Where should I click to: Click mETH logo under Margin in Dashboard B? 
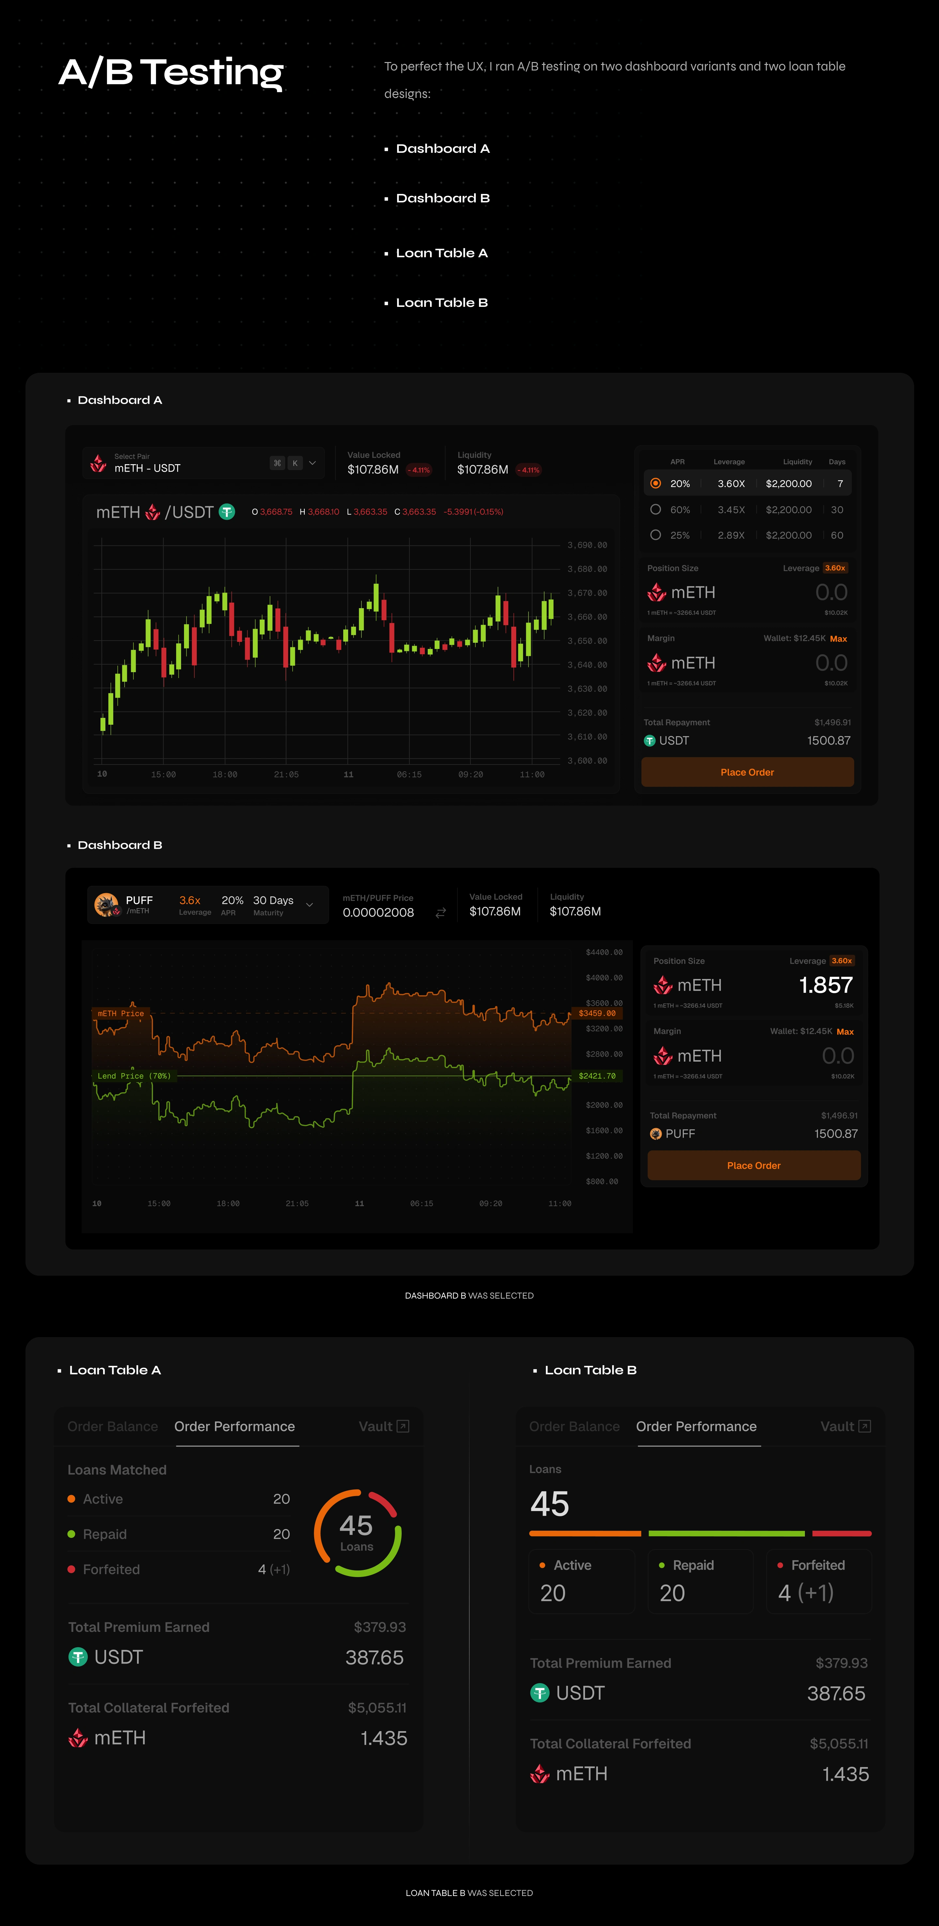(663, 1056)
